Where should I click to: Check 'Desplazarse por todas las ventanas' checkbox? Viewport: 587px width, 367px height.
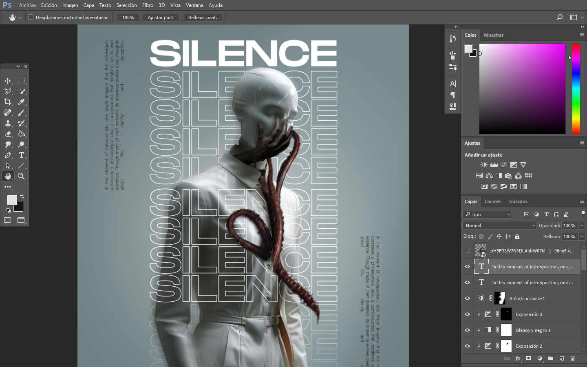tap(31, 17)
